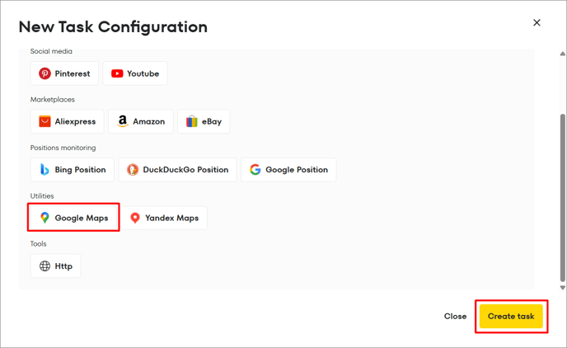Click the vertical scrollbar thumb

563,198
